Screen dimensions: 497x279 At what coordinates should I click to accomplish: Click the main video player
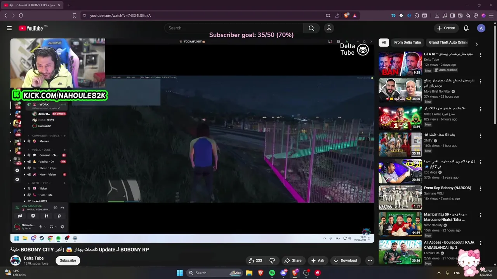click(192, 140)
